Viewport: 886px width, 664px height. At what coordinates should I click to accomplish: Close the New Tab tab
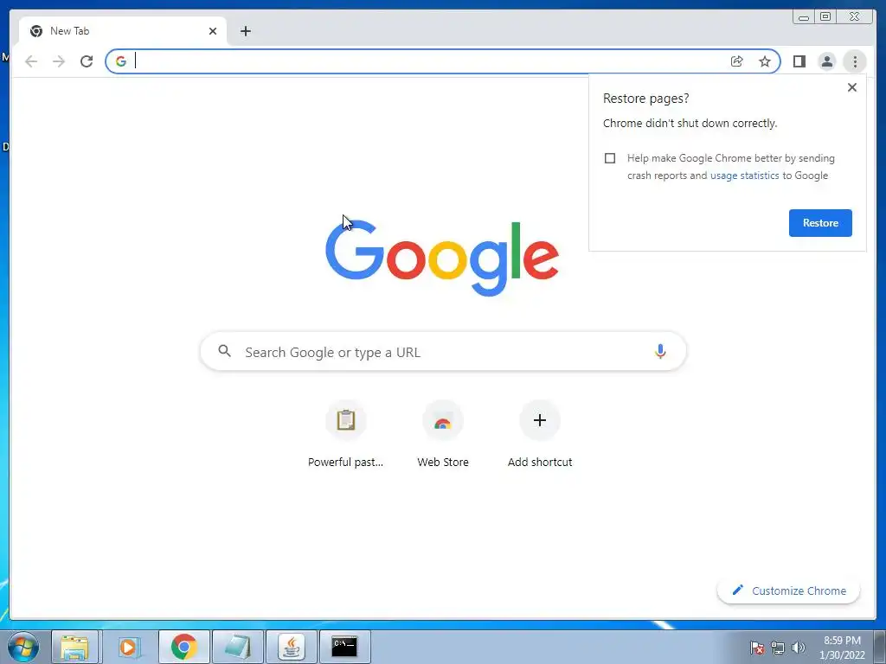click(x=213, y=31)
